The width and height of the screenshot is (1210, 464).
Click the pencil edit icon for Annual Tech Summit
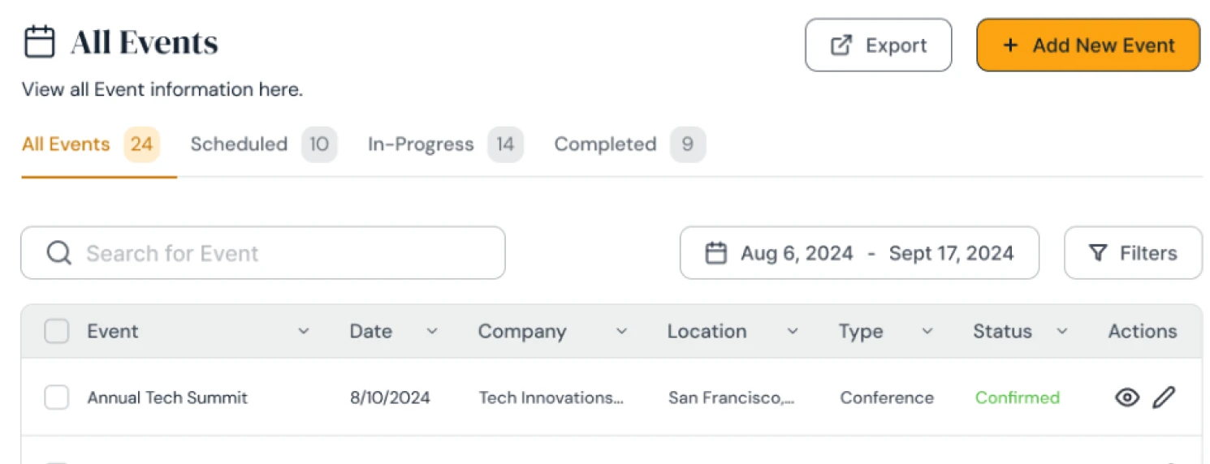1164,397
